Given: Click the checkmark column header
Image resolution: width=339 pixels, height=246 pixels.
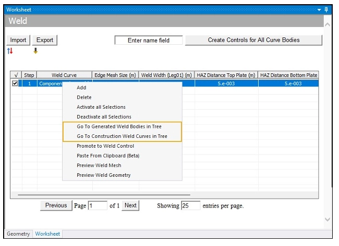Looking at the screenshot, I should point(16,75).
